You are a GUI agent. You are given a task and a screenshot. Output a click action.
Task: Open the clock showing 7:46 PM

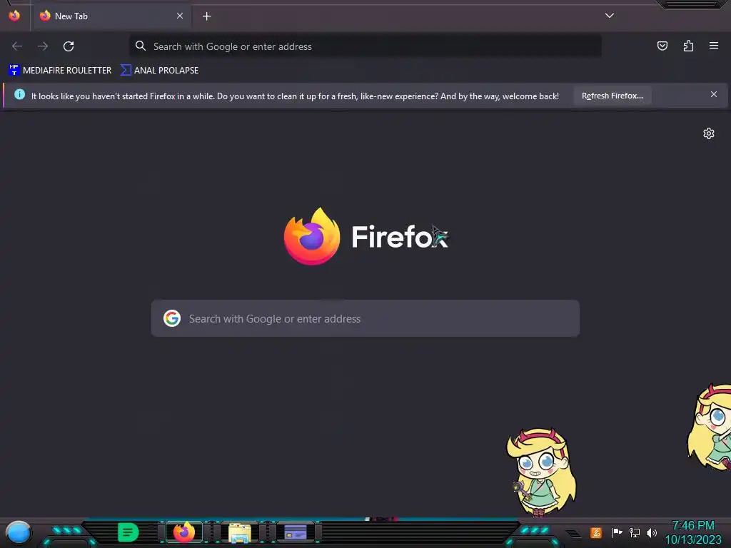point(692,532)
